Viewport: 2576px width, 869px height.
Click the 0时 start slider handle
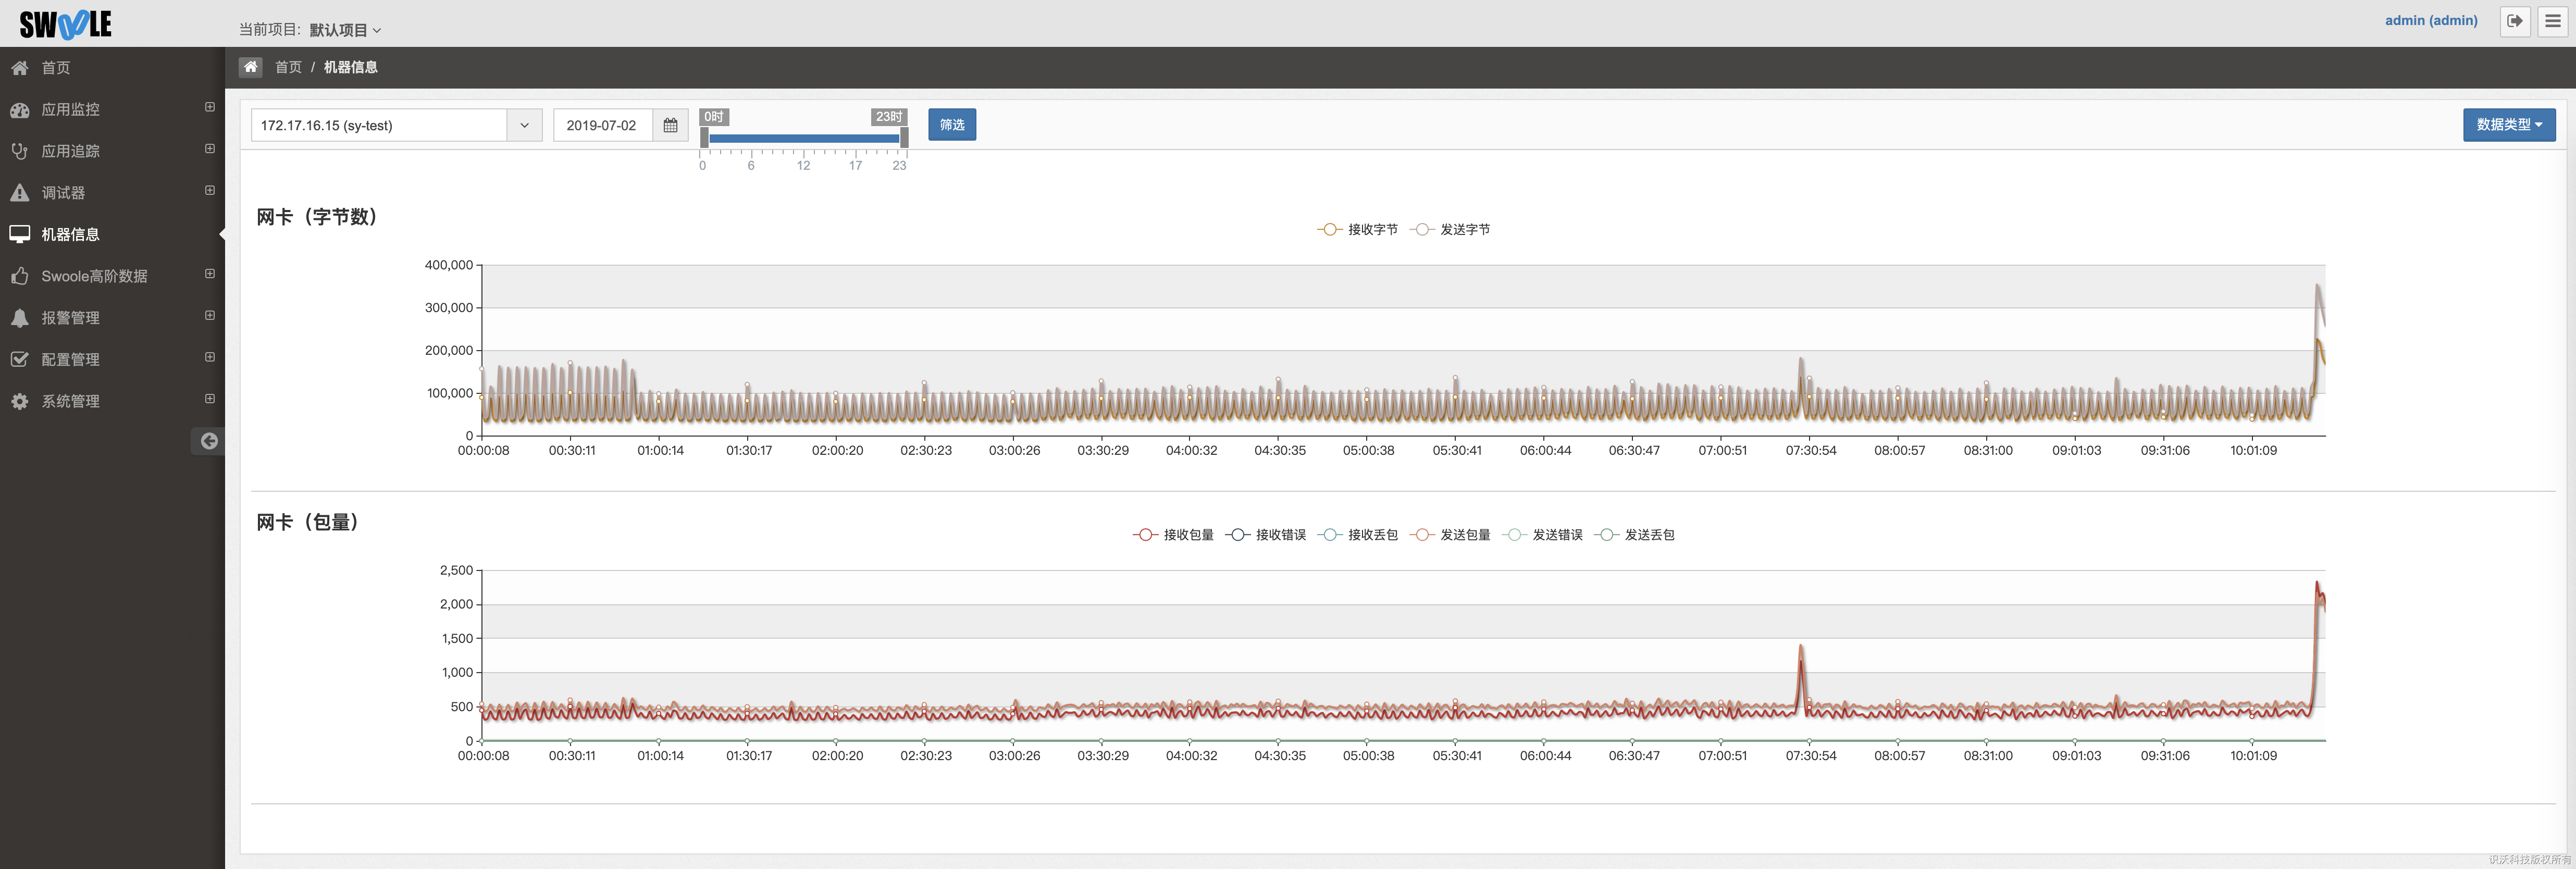pos(704,138)
